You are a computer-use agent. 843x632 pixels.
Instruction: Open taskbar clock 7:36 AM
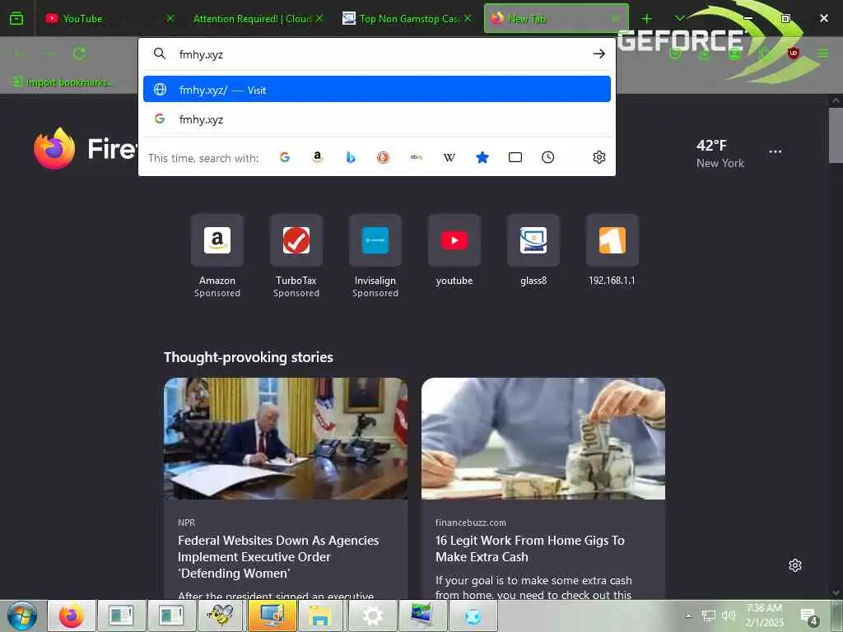(764, 616)
